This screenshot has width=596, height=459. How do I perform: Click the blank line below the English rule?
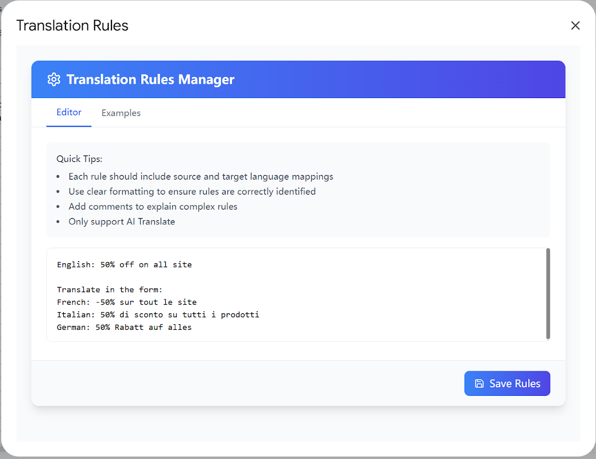coord(296,277)
